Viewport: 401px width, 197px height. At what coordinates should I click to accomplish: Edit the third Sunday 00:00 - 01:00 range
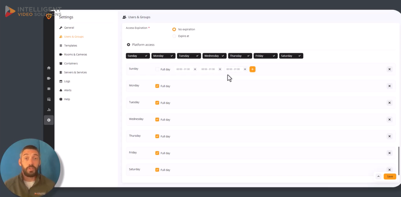pyautogui.click(x=233, y=69)
